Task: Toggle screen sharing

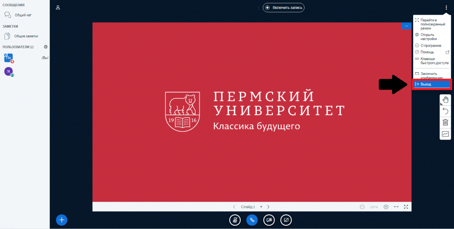Action: point(286,220)
